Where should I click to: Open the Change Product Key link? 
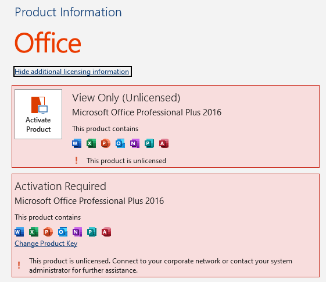(x=46, y=244)
